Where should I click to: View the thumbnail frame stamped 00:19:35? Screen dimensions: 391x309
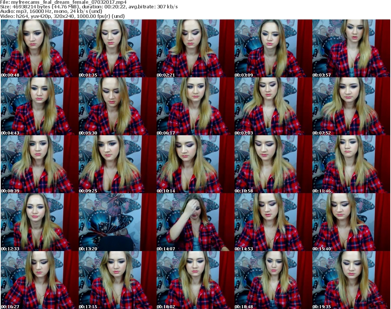(x=351, y=280)
